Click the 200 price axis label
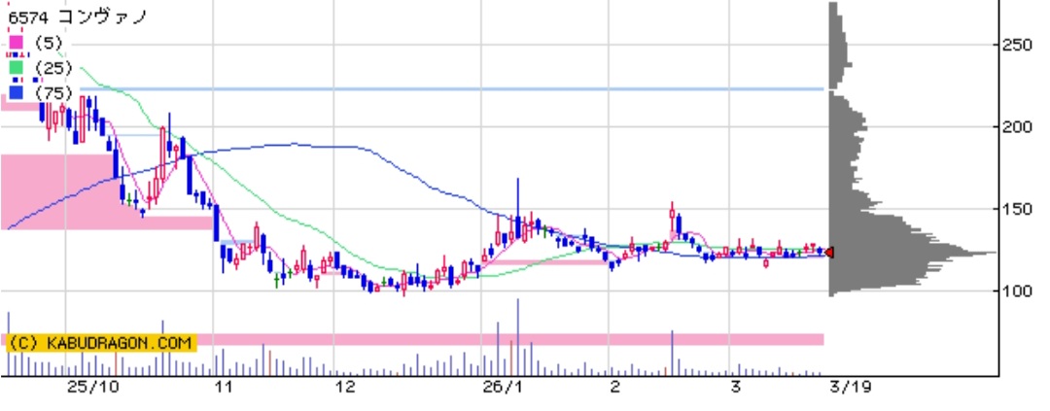Image resolution: width=1050 pixels, height=411 pixels. tap(1018, 127)
